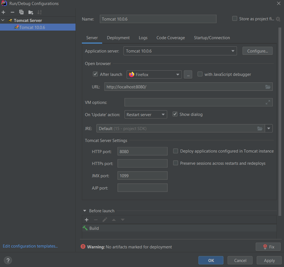This screenshot has height=267, width=284.
Task: Click the Build hammer icon
Action: 85,228
